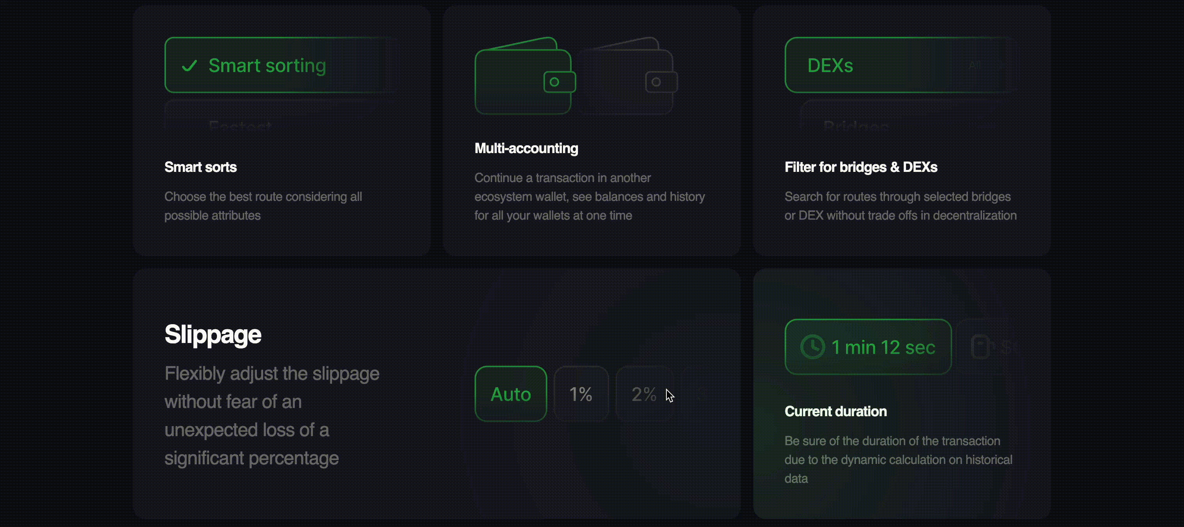Screen dimensions: 1184x527
Task: Click the Slippage heading
Action: click(213, 334)
